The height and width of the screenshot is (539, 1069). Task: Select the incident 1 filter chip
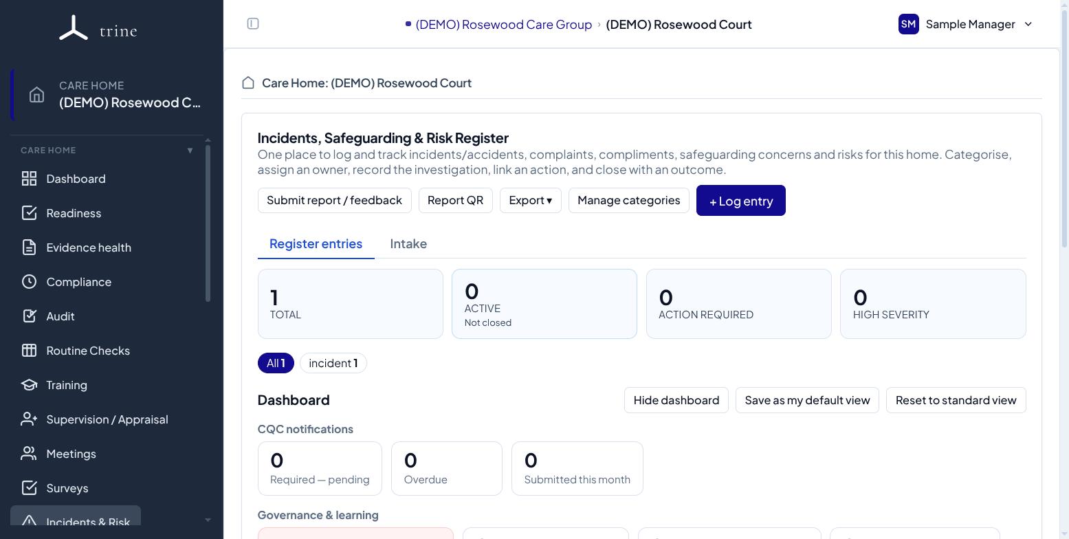point(333,363)
